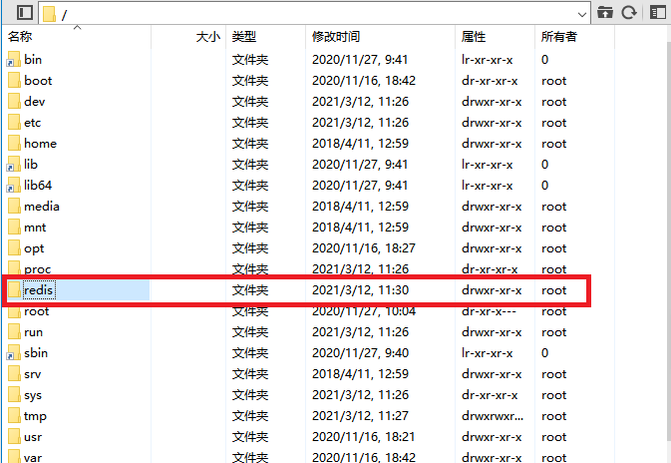Click the tmp row date 2021/3/12, 11:27
Screen dimensions: 671x463
click(x=360, y=416)
